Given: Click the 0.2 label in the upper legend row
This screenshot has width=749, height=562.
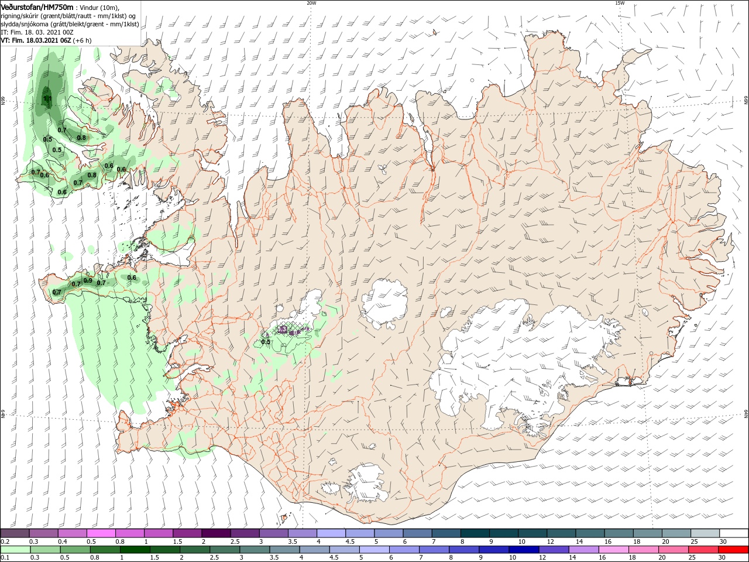Looking at the screenshot, I should [5, 542].
